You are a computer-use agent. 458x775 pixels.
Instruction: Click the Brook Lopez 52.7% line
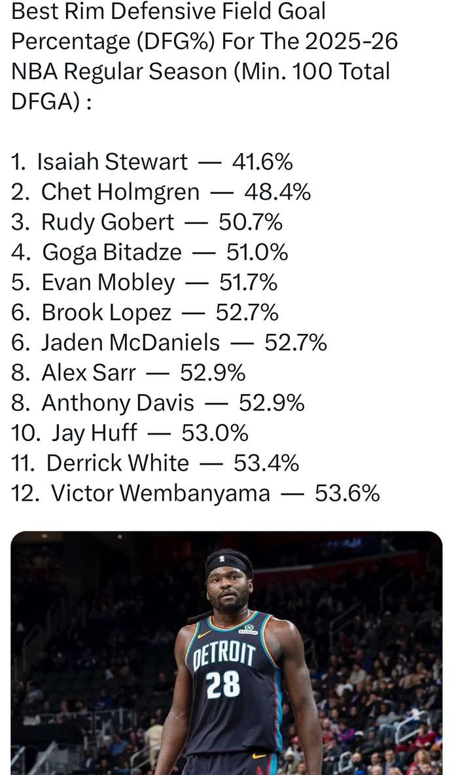(145, 312)
